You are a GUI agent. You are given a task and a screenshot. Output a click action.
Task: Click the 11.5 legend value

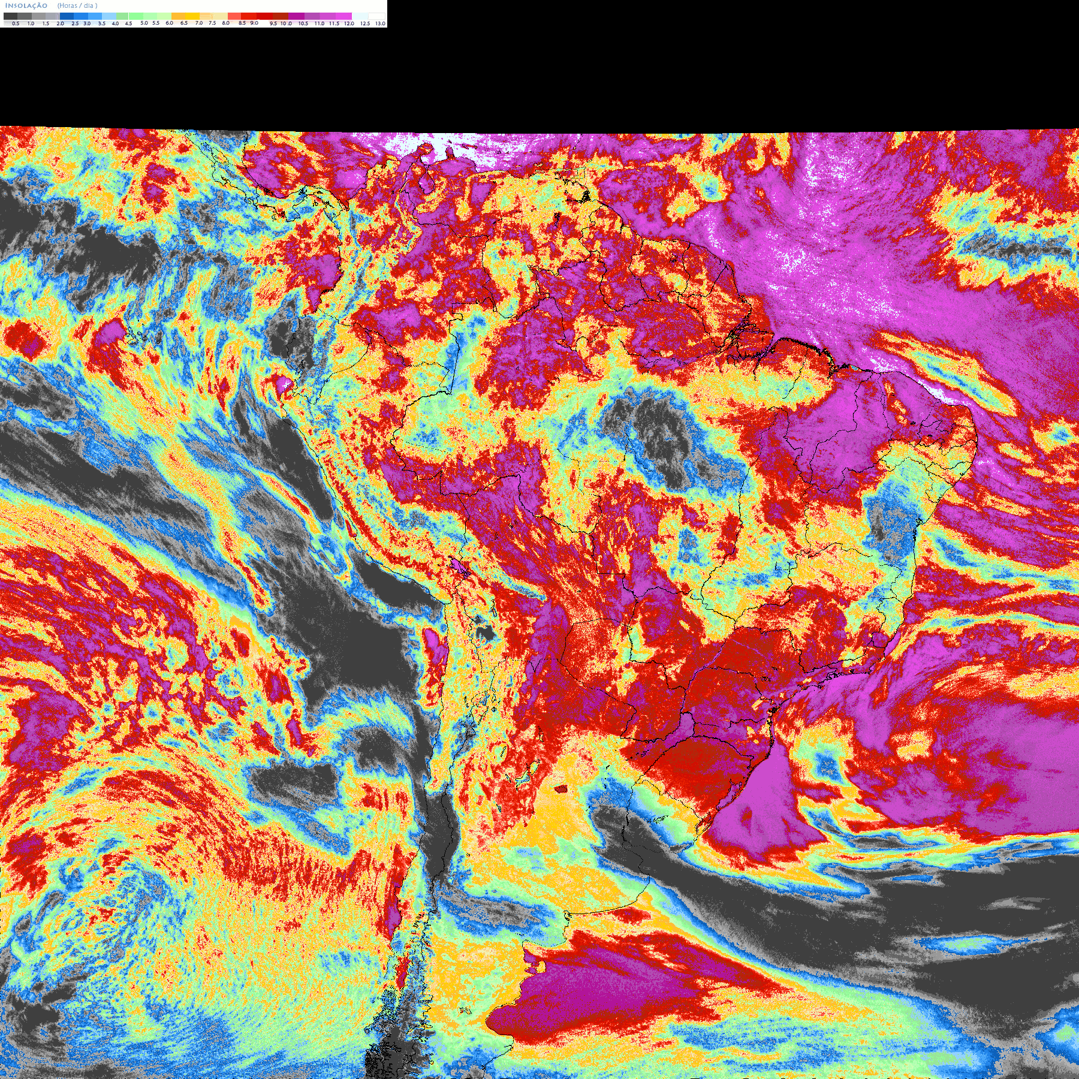point(334,23)
